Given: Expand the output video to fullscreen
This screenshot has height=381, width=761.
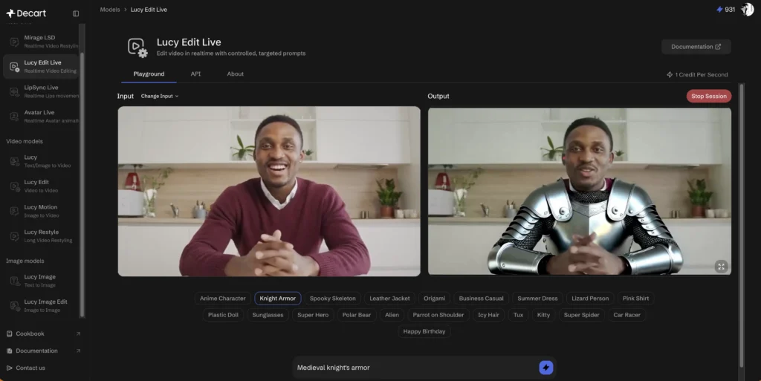Looking at the screenshot, I should click(720, 266).
